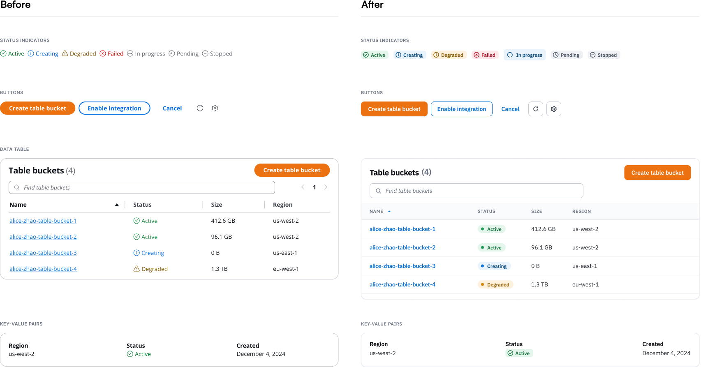The image size is (701, 367).
Task: Click square Create table bucket in After buttons
Action: coord(394,109)
